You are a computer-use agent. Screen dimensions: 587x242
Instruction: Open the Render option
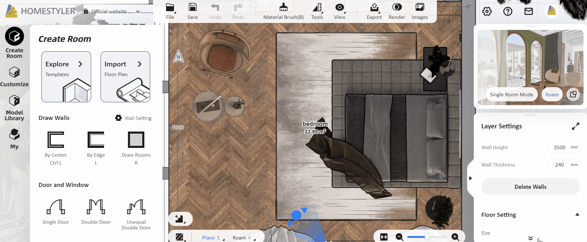(x=397, y=11)
